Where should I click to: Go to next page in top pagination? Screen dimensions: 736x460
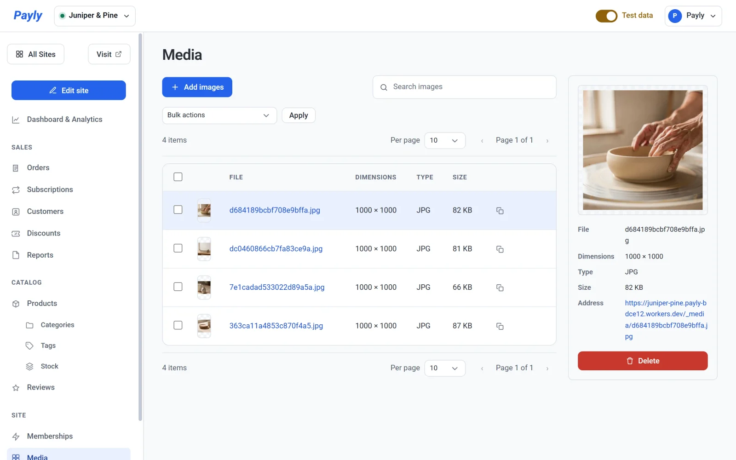(x=547, y=141)
